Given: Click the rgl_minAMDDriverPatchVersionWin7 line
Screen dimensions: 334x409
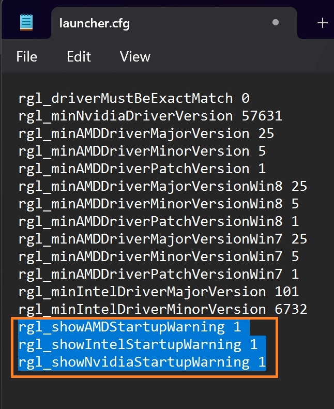Looking at the screenshot, I should (158, 274).
